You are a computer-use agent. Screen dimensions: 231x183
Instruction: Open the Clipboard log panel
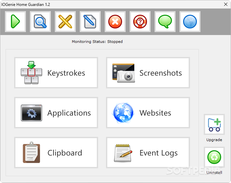(x=56, y=153)
